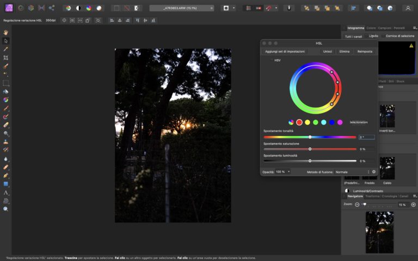This screenshot has width=418, height=261.
Task: Apply Auto Colors wheel icon
Action: tap(89, 8)
